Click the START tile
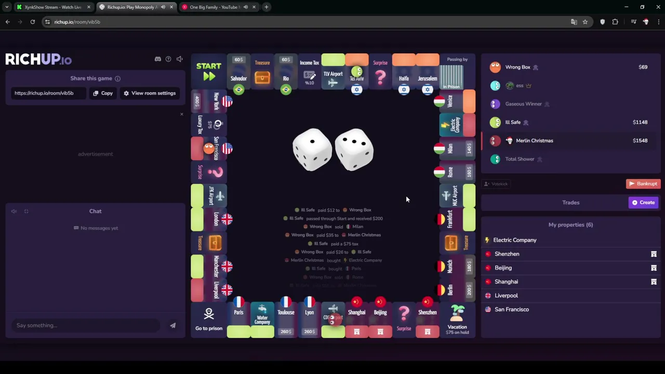 pos(209,72)
